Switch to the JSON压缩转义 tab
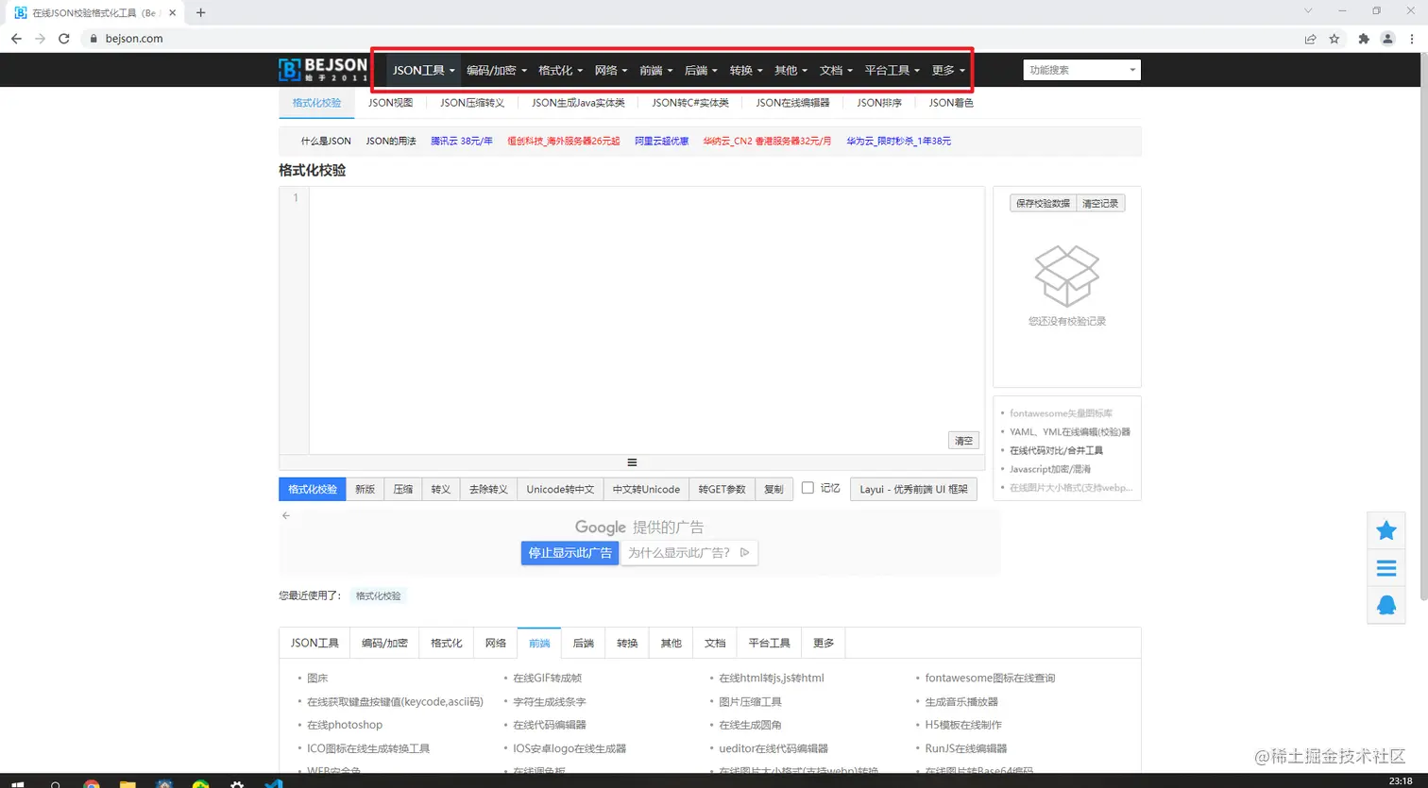 472,103
